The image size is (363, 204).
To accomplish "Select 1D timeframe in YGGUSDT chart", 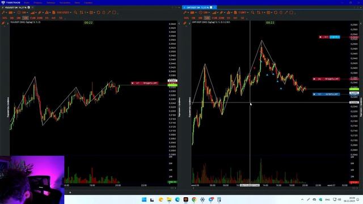I will (x=61, y=18).
